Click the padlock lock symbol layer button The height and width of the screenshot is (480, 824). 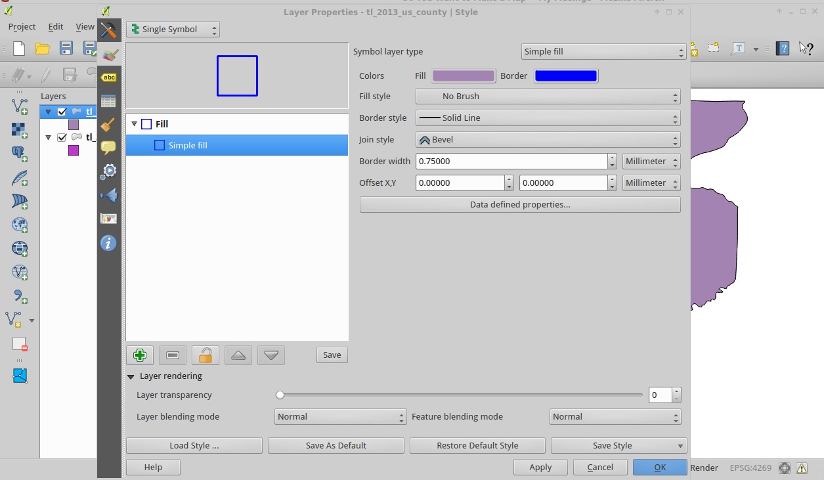point(205,355)
